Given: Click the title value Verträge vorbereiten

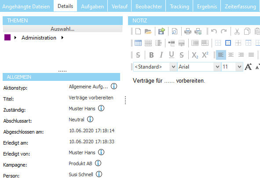Looking at the screenshot, I should (91, 98).
